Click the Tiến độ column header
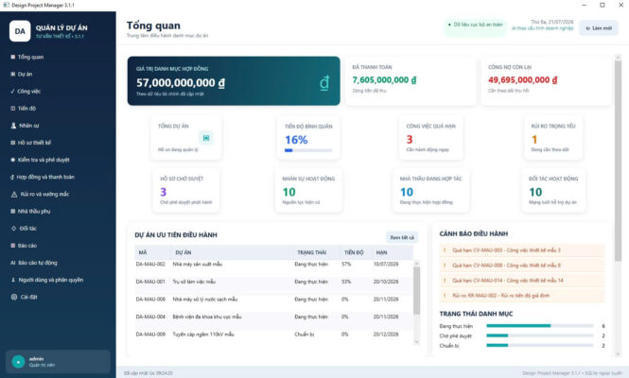 click(x=354, y=252)
